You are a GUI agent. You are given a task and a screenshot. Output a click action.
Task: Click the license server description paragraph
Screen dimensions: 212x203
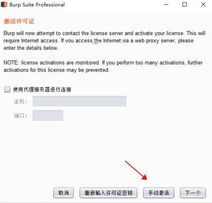tap(104, 41)
